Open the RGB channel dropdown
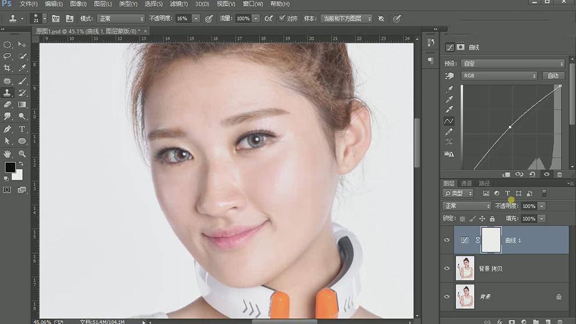 [x=499, y=76]
